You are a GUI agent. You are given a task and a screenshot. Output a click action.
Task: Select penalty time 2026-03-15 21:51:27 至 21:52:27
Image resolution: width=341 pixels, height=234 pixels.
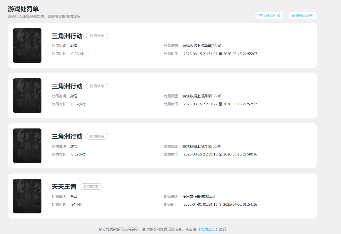(220, 104)
